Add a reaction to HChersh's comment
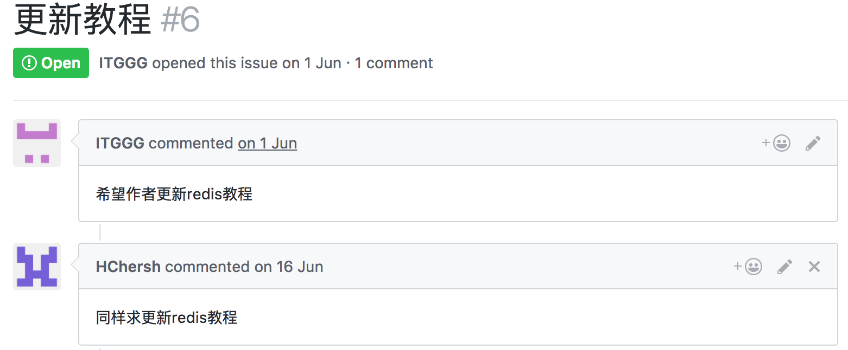Screen dimensions: 848x350 click(748, 267)
